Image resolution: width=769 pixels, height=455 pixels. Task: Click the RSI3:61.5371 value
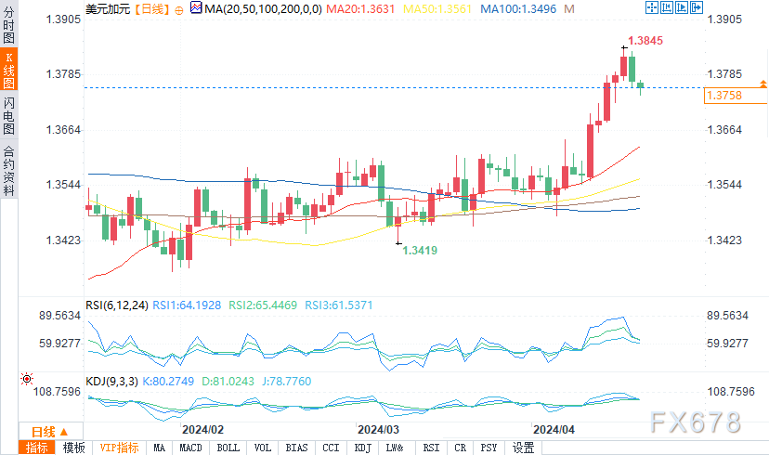[339, 305]
